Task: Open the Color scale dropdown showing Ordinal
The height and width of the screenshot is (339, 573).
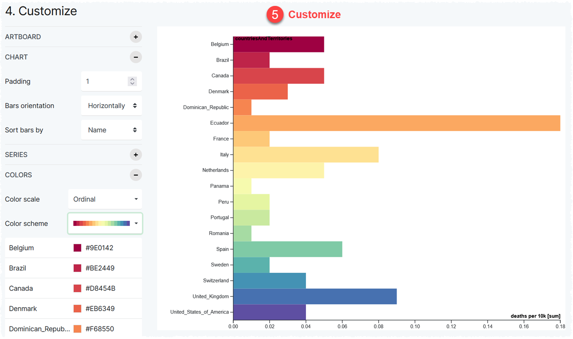Action: [105, 199]
